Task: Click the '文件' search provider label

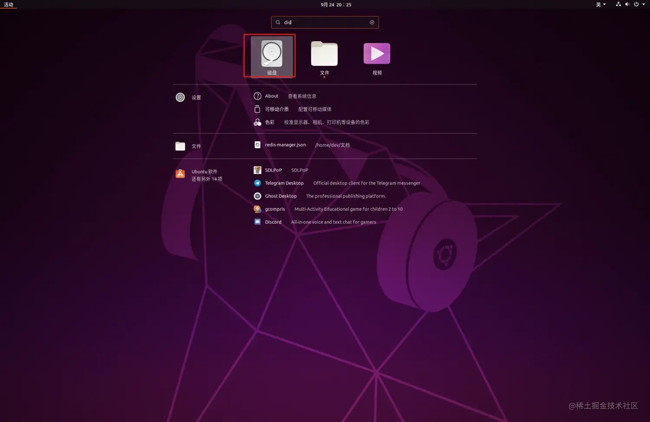Action: (196, 146)
